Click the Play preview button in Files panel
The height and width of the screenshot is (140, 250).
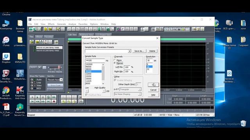tap(40, 67)
